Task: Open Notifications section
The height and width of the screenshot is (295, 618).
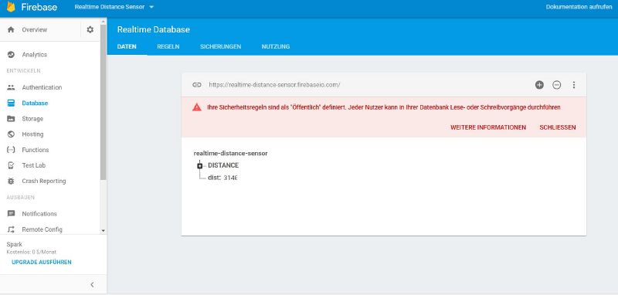Action: click(39, 214)
